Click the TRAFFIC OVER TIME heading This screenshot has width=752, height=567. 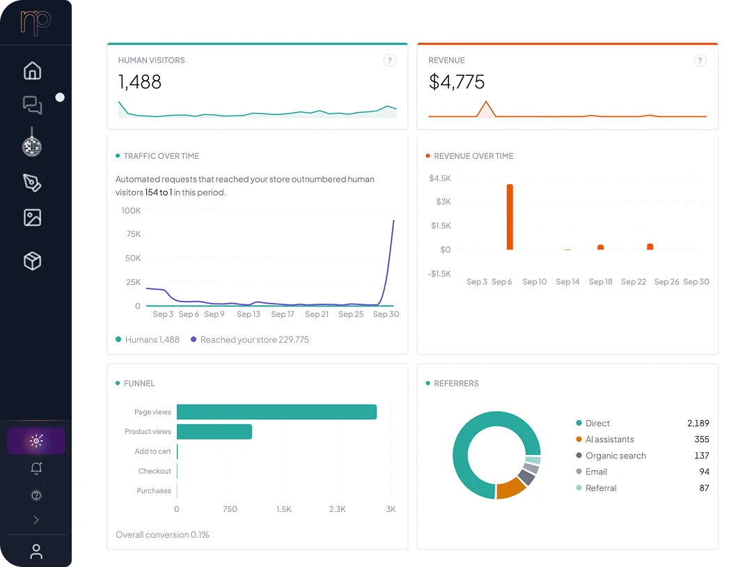pyautogui.click(x=161, y=156)
